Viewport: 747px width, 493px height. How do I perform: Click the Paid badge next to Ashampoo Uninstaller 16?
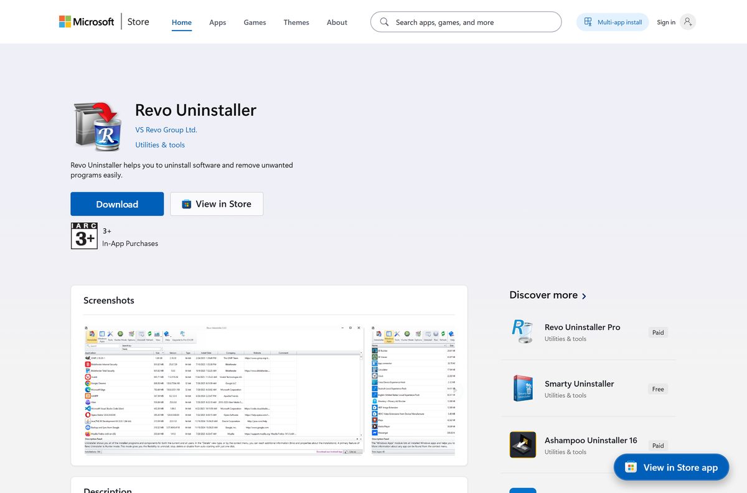click(x=658, y=446)
